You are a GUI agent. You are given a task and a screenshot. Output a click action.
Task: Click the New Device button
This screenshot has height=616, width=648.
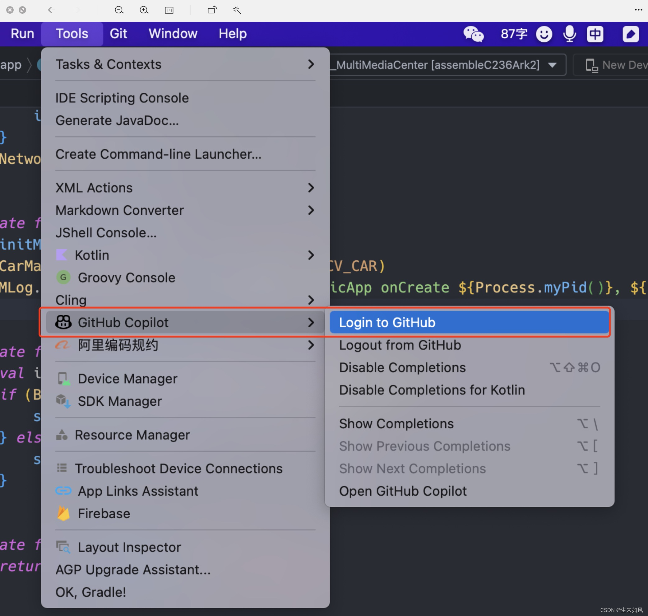click(x=616, y=65)
